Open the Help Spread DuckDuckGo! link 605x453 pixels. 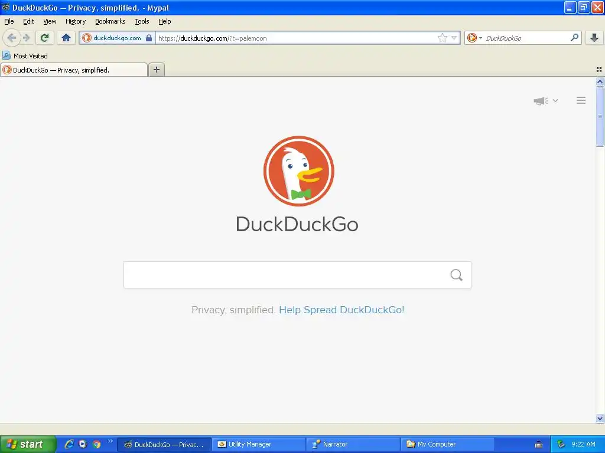pos(341,310)
